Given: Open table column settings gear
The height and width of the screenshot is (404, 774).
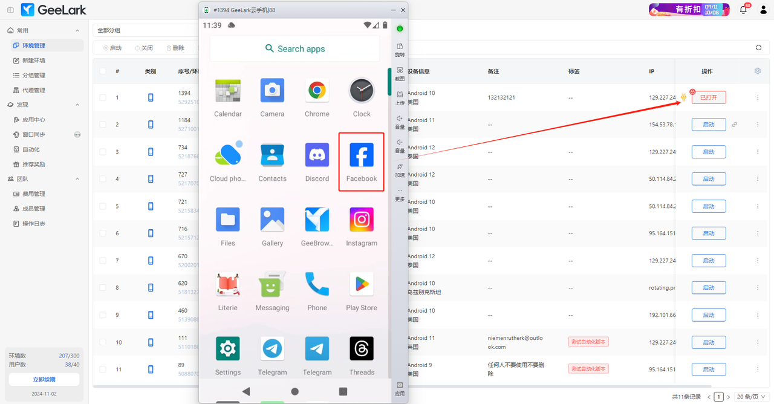Looking at the screenshot, I should (x=758, y=71).
